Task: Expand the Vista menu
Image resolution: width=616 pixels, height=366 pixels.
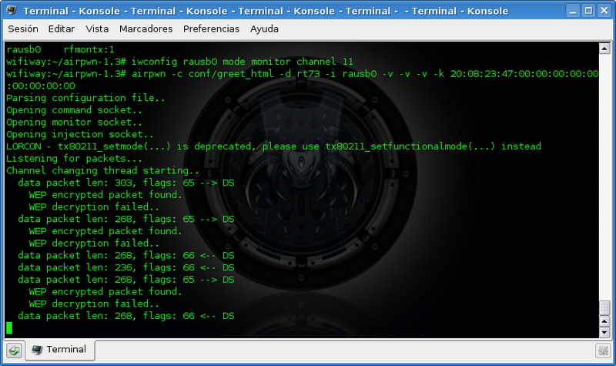Action: (x=97, y=29)
